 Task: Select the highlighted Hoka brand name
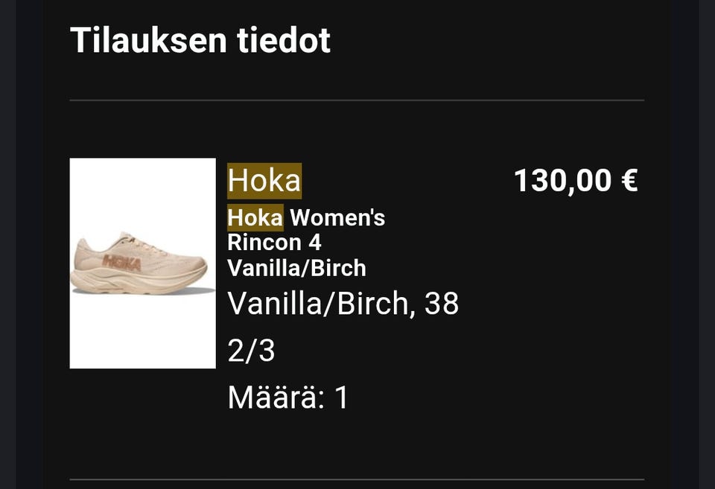(x=264, y=180)
